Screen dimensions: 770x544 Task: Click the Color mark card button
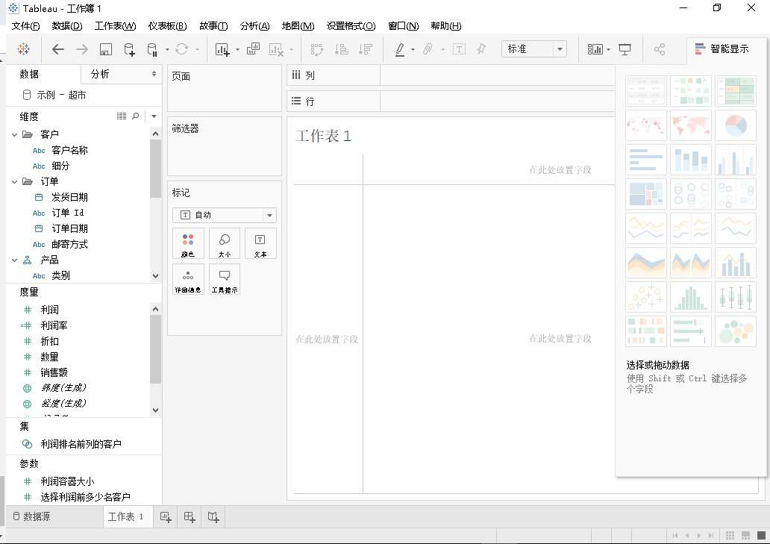click(x=188, y=243)
